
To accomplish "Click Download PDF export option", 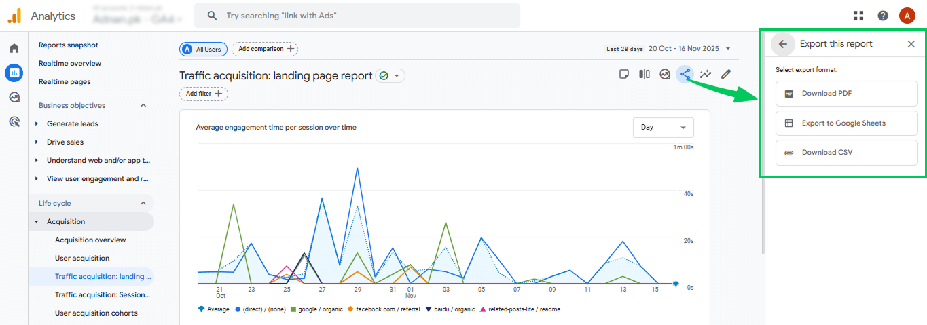I will coord(846,94).
